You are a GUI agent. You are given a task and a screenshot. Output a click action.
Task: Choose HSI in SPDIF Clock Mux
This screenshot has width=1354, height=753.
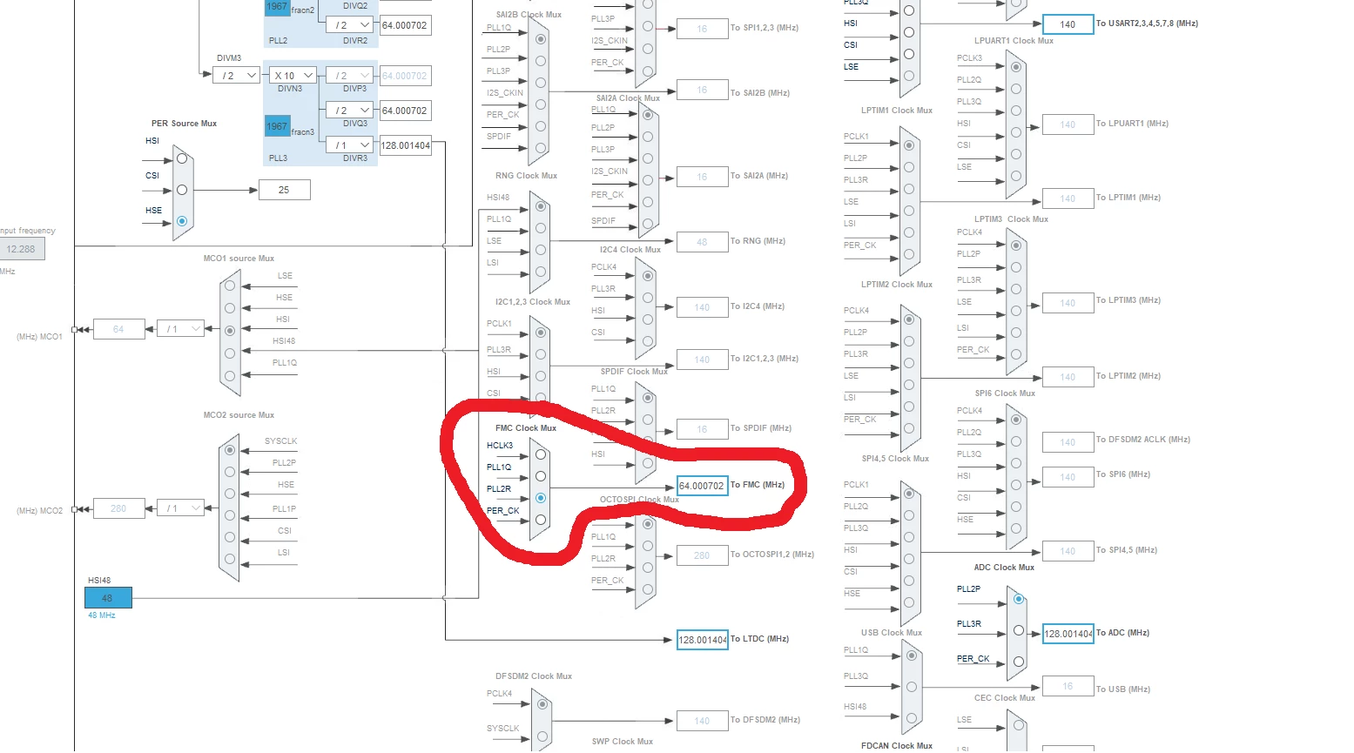tap(648, 463)
